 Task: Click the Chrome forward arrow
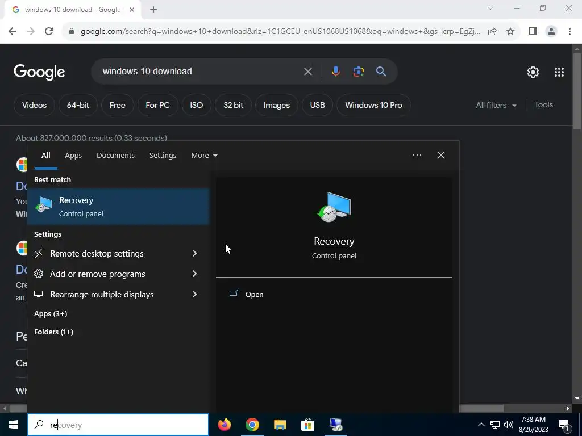click(31, 31)
